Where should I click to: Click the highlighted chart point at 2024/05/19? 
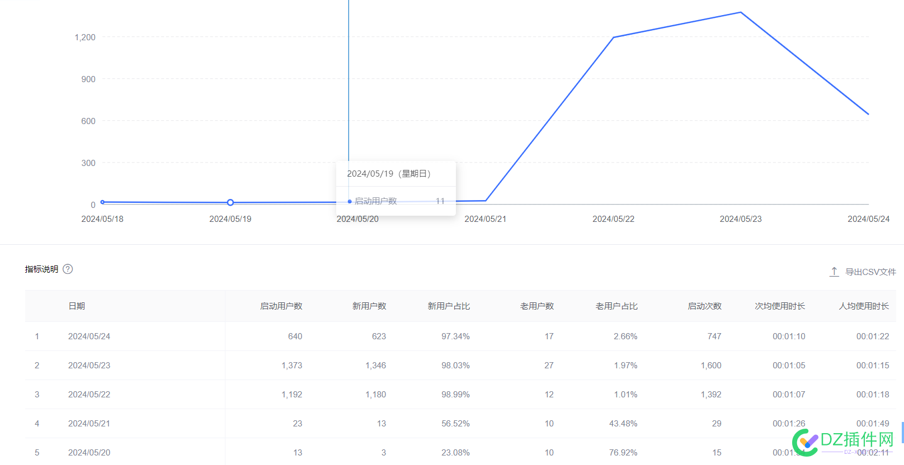pos(230,202)
